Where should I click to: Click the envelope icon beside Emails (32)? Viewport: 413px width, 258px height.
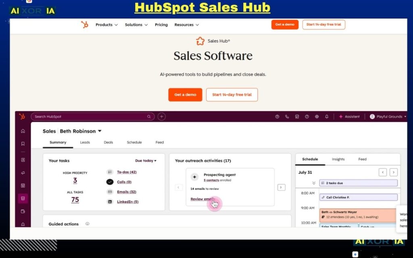point(110,191)
